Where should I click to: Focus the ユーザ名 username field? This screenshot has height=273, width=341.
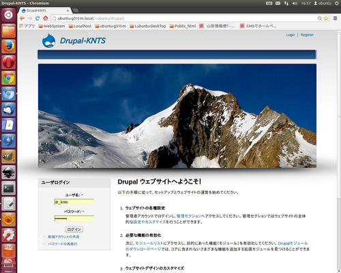point(74,202)
